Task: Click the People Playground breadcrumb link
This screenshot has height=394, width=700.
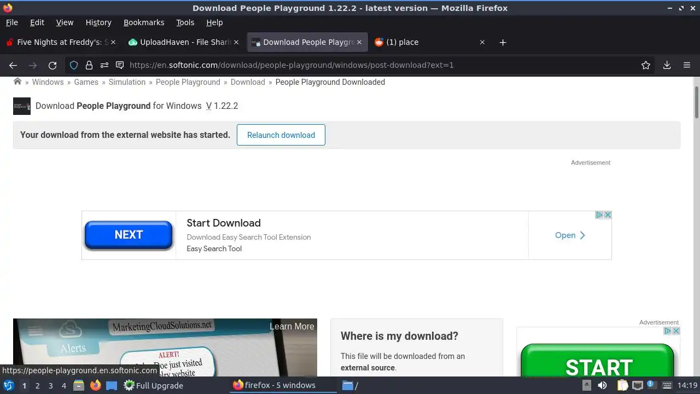Action: click(188, 82)
